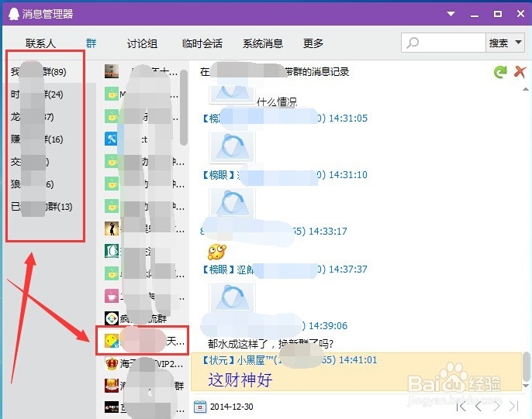Click the message header timestamped 14:39:06
Image resolution: width=532 pixels, height=419 pixels.
275,326
